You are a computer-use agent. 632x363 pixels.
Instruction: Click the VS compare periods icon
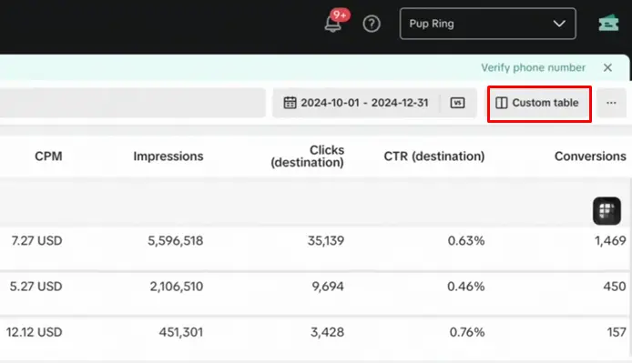click(x=457, y=103)
